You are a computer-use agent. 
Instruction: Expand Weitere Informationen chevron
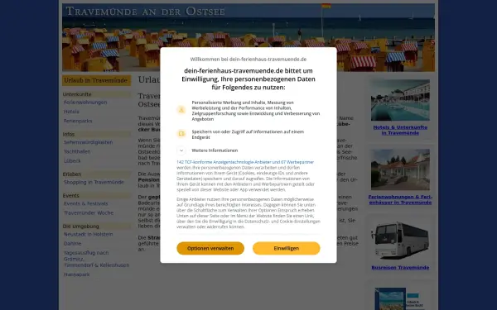tap(181, 150)
